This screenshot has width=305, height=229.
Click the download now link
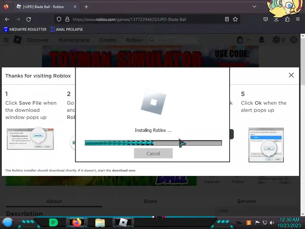point(124,170)
